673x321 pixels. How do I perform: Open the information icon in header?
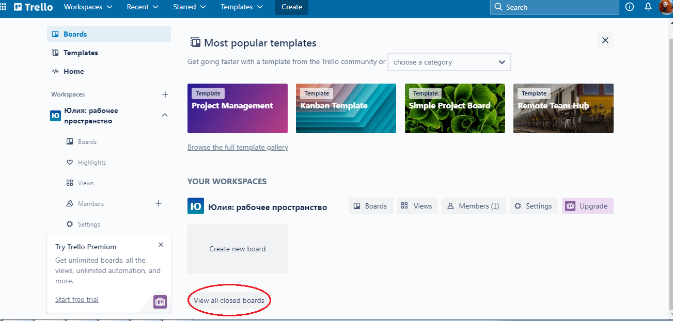click(629, 7)
